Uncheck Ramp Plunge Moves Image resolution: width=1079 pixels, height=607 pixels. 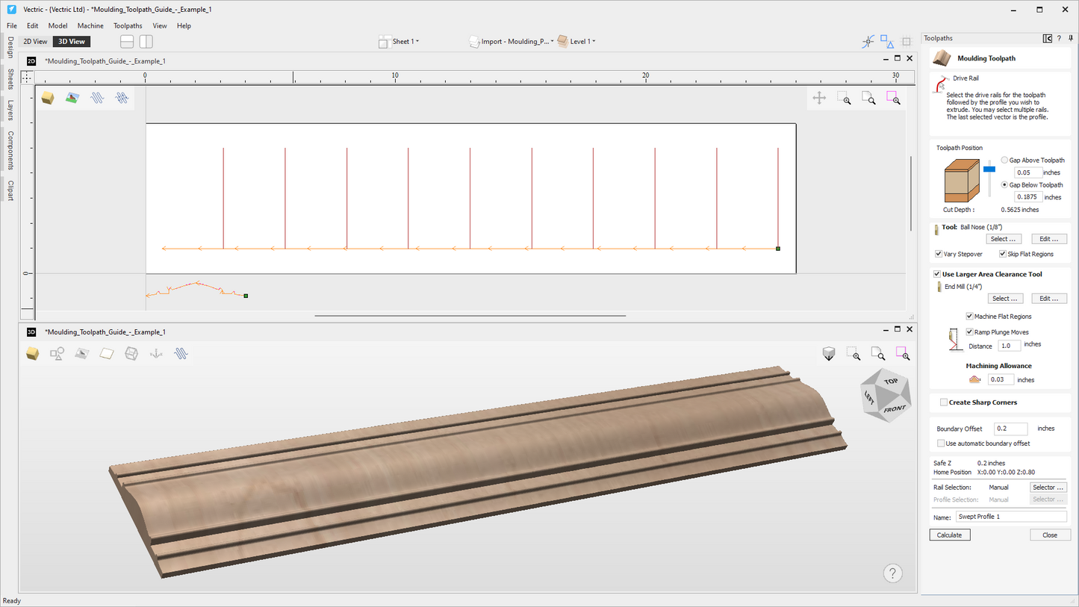pos(969,331)
